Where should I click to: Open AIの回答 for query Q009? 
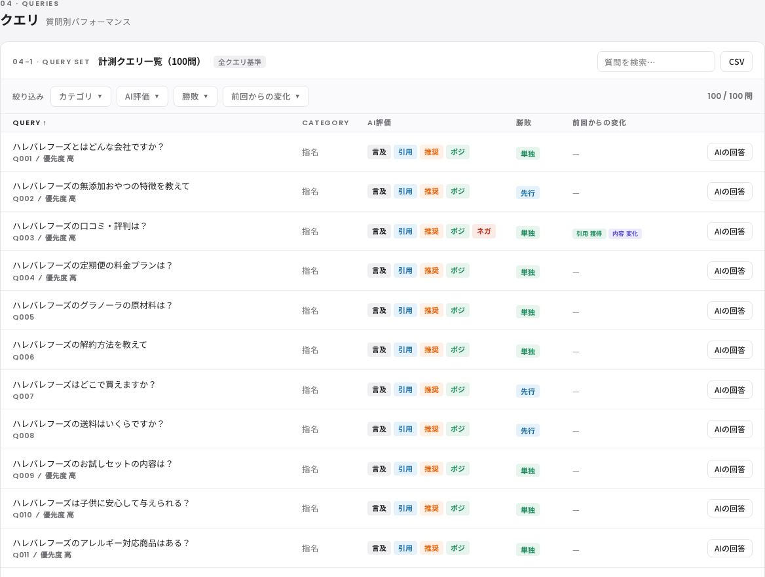pos(730,469)
